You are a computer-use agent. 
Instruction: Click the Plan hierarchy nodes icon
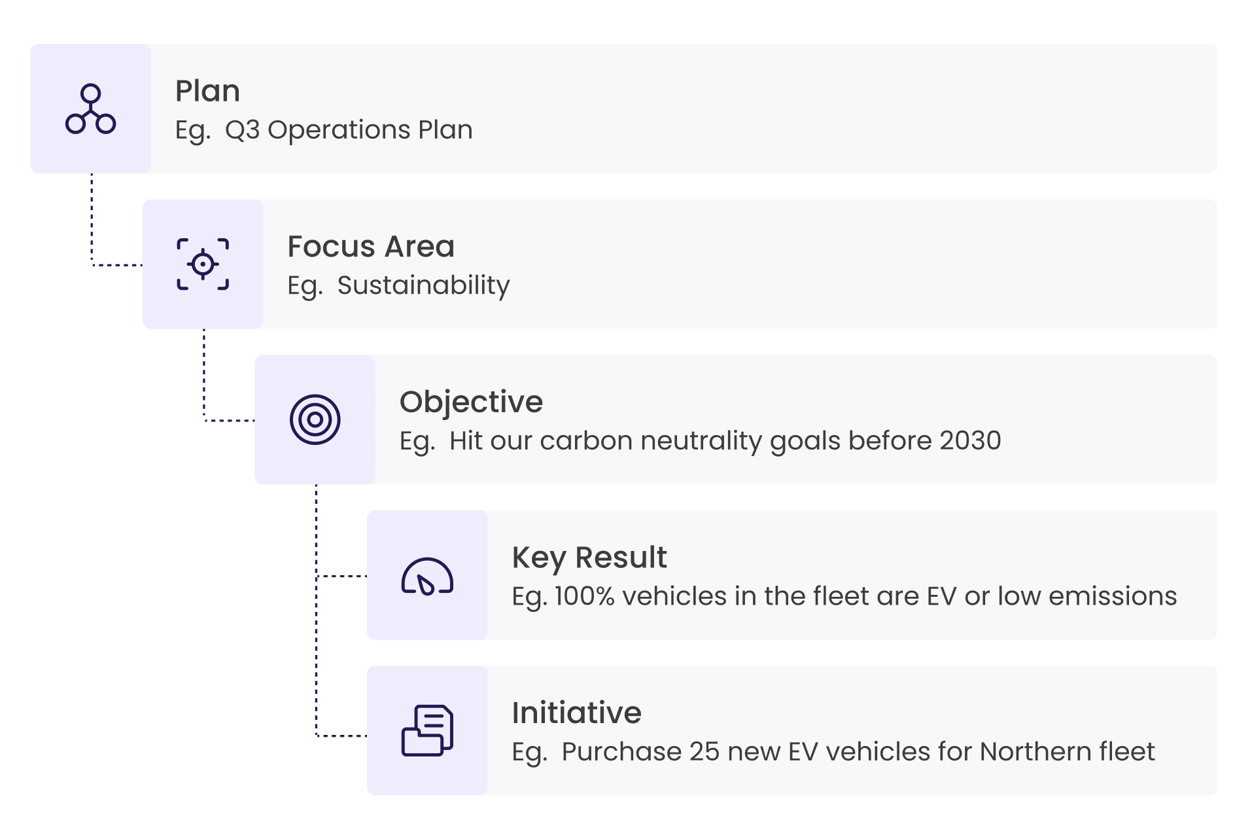pos(90,109)
